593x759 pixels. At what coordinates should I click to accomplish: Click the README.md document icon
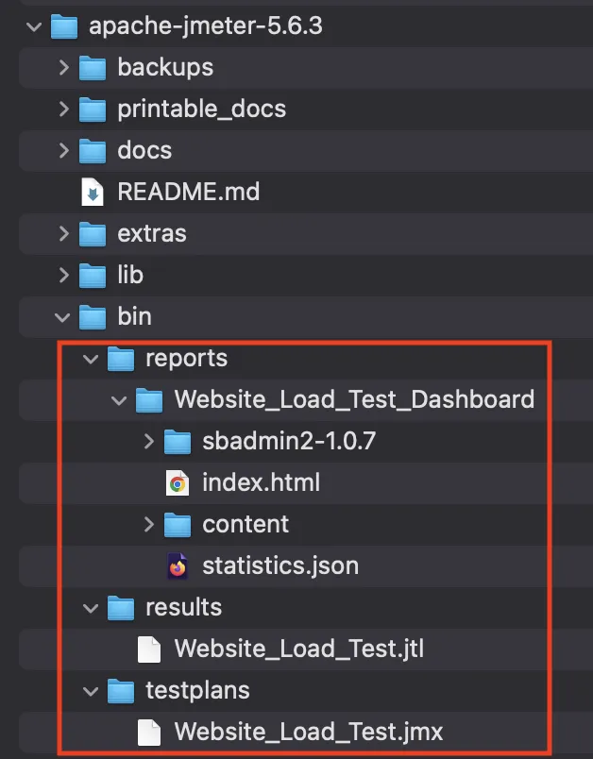[x=93, y=193]
